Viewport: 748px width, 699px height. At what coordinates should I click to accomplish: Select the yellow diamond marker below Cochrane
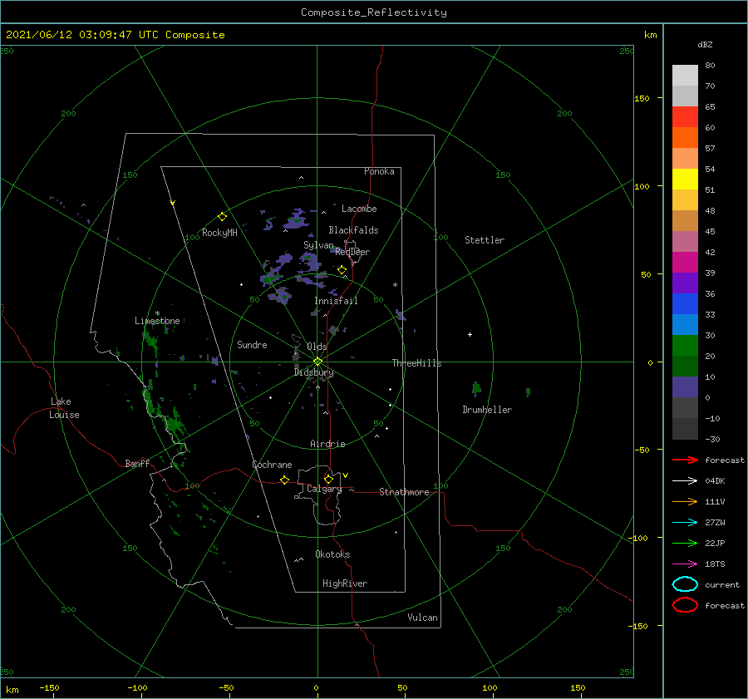[284, 480]
